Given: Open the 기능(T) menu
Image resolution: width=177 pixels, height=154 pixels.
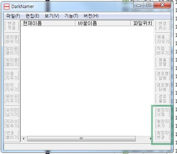Looking at the screenshot, I should (71, 16).
